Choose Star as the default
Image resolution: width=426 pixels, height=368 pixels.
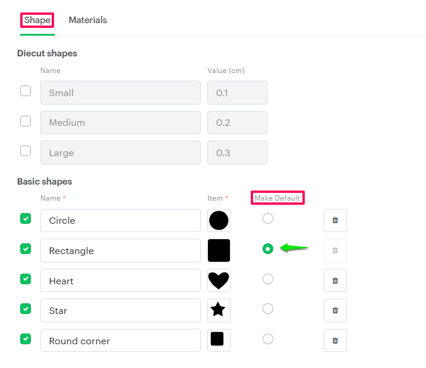(x=268, y=309)
